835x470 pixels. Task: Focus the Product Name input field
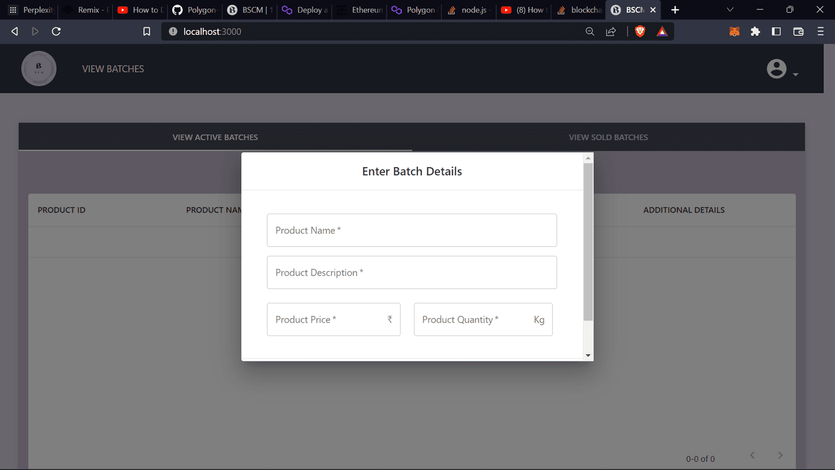pos(412,230)
